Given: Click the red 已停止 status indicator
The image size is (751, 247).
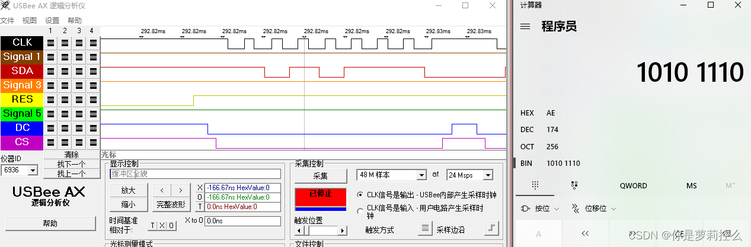Looking at the screenshot, I should point(321,197).
